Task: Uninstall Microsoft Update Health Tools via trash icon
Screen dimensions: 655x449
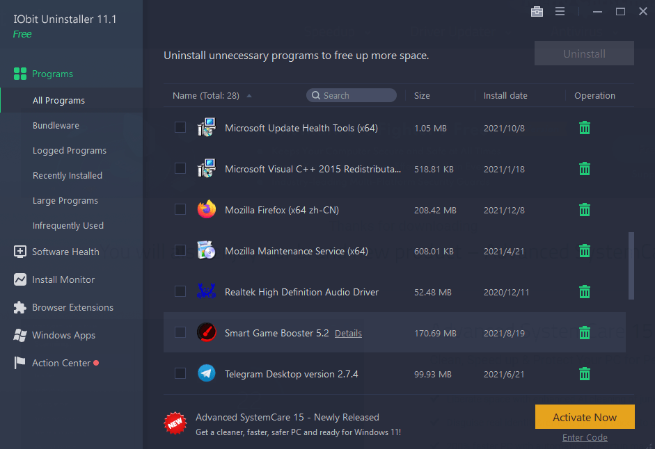Action: coord(585,128)
